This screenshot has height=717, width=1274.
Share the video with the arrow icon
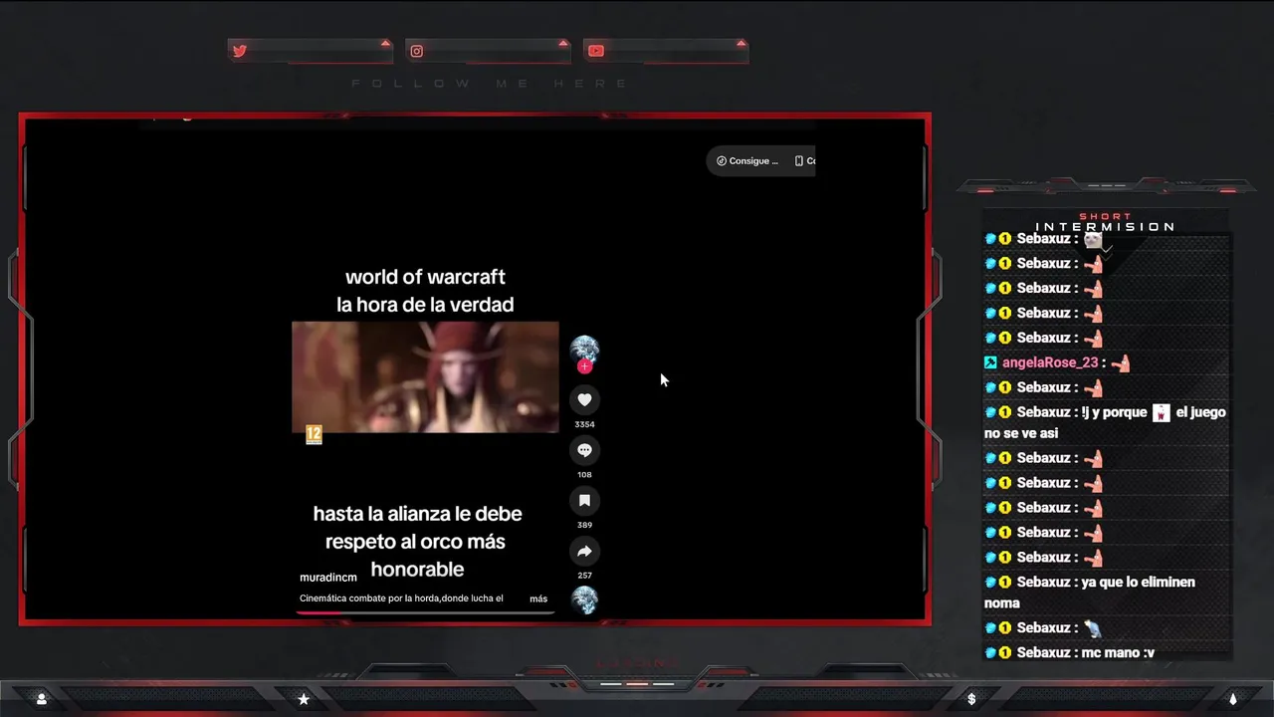[x=584, y=551]
